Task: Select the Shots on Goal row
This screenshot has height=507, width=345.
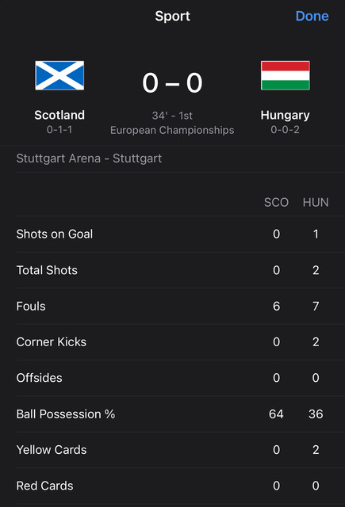Action: point(180,234)
